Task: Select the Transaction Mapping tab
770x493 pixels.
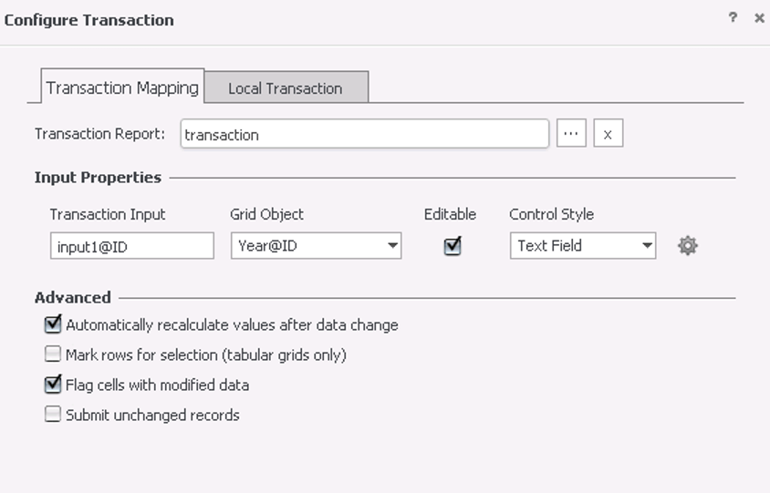Action: point(122,87)
